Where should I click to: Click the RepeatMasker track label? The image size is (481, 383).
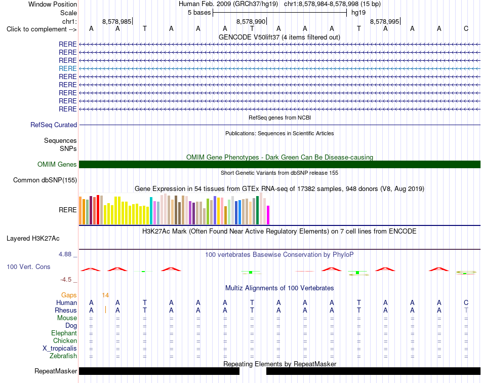[x=56, y=371]
